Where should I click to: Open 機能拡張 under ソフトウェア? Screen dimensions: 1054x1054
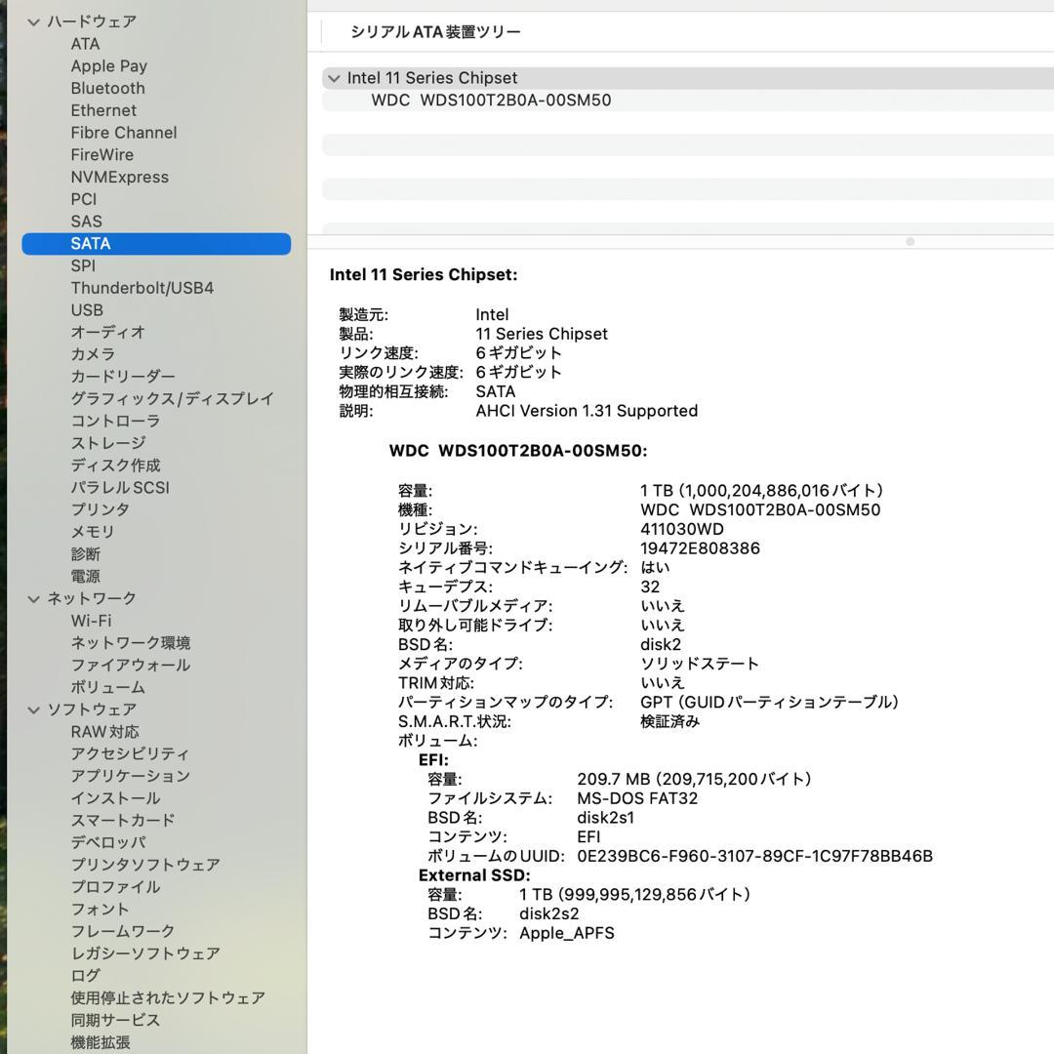103,1041
